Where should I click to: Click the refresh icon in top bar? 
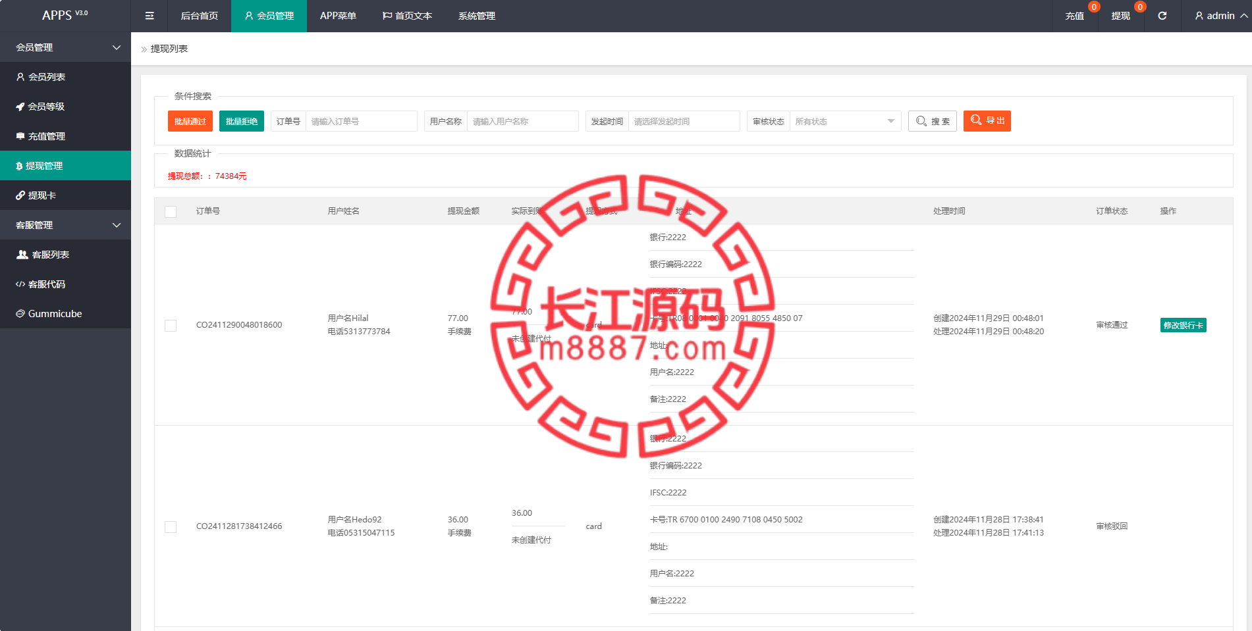pos(1162,16)
